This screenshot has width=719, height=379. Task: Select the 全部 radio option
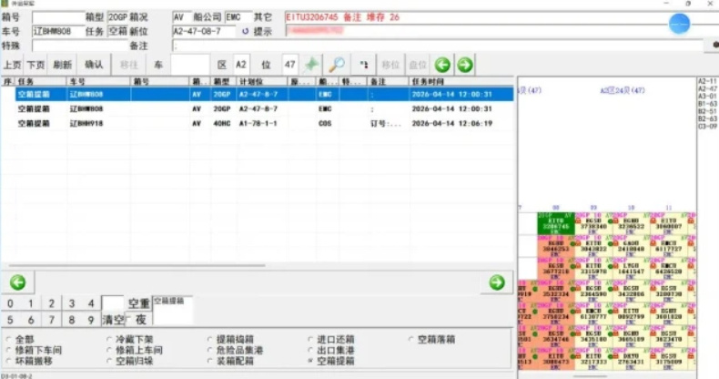20,339
